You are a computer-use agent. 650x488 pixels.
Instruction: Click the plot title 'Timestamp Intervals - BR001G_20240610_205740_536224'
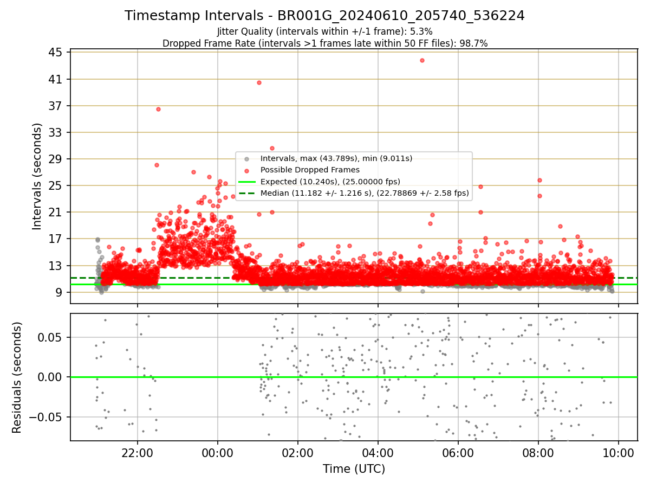(x=324, y=16)
